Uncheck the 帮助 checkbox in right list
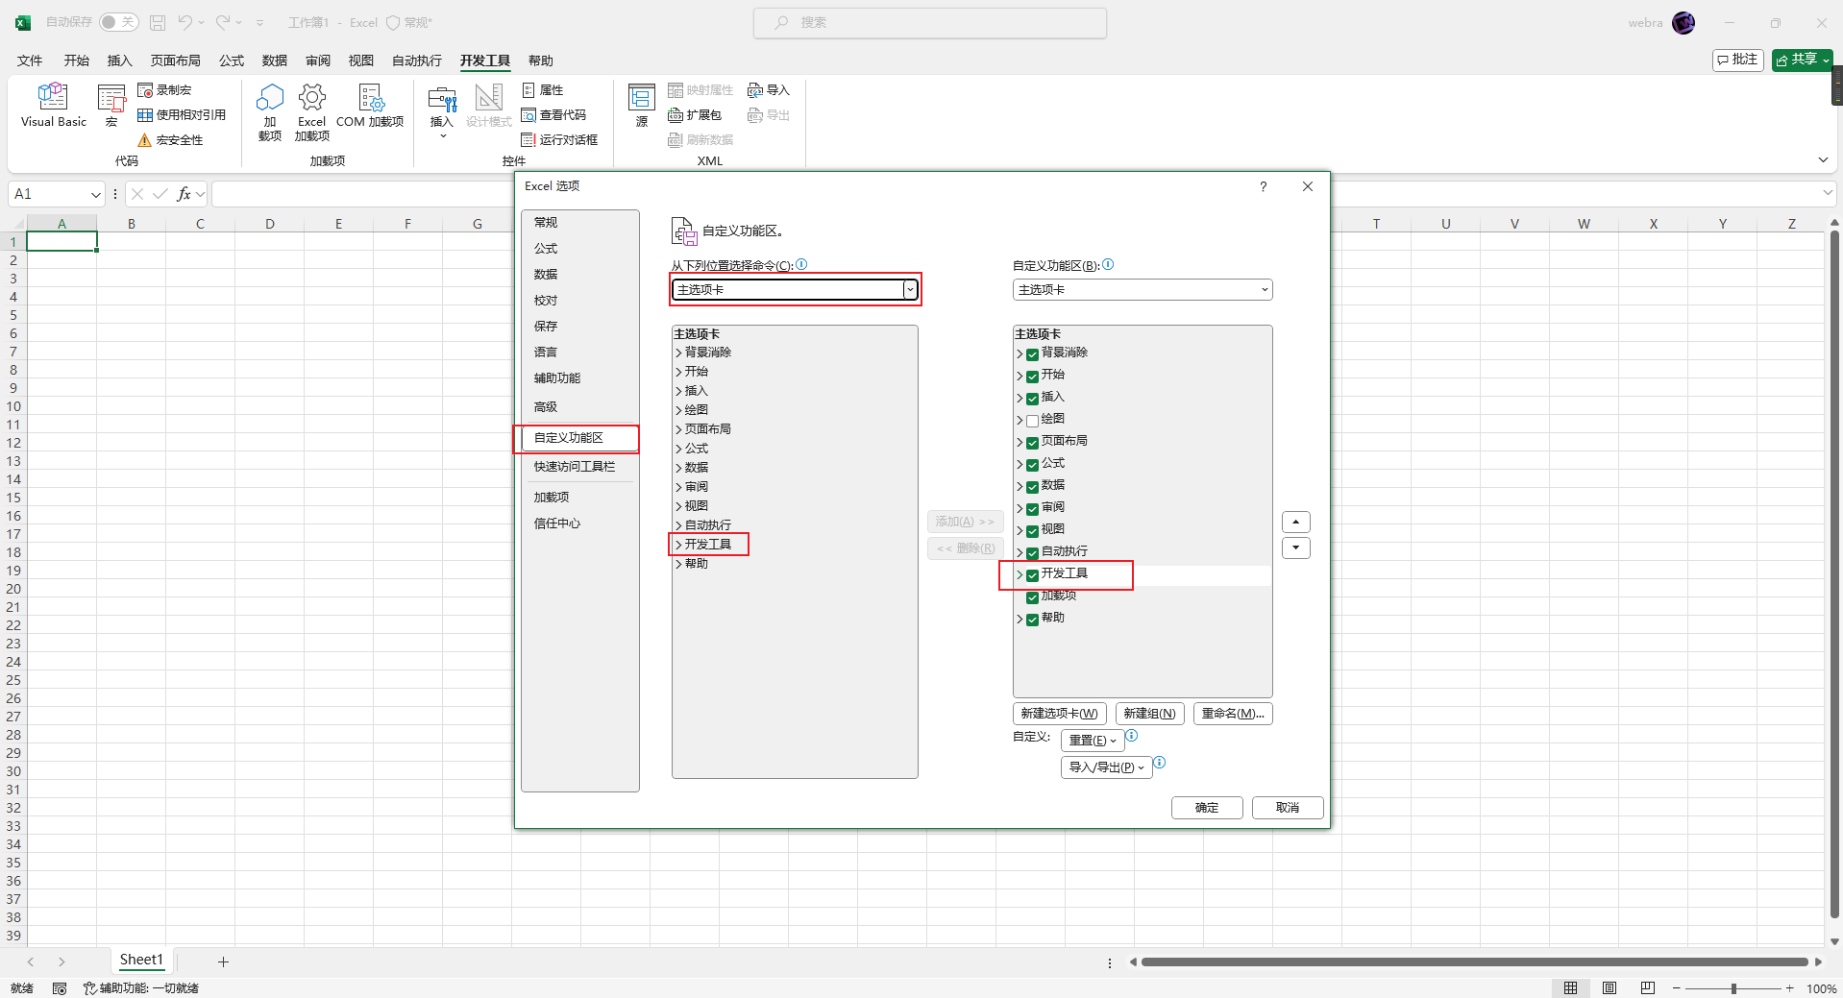 1032,620
